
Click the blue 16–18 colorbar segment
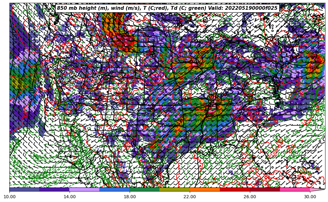114,189
